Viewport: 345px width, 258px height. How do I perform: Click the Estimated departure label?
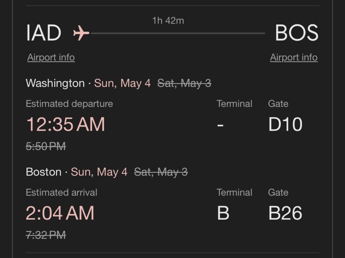69,104
